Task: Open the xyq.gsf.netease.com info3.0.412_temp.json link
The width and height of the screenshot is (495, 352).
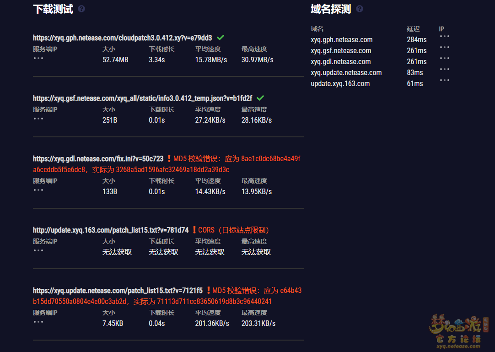Action: pos(142,98)
